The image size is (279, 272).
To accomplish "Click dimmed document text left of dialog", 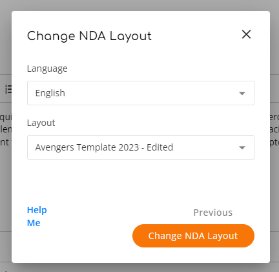I will [6, 130].
